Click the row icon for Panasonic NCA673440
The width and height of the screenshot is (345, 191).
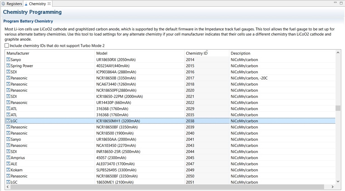[8, 84]
